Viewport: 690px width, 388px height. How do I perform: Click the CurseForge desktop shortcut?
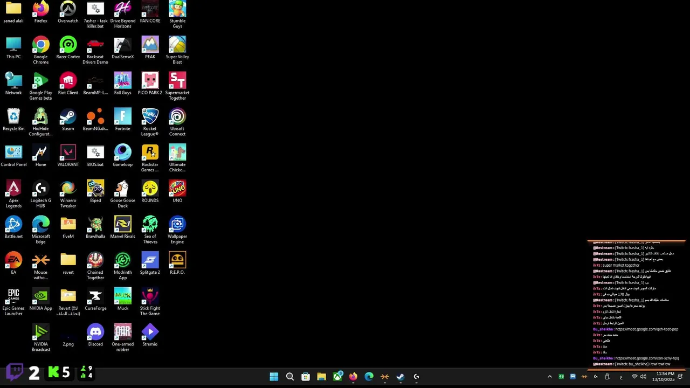95,300
